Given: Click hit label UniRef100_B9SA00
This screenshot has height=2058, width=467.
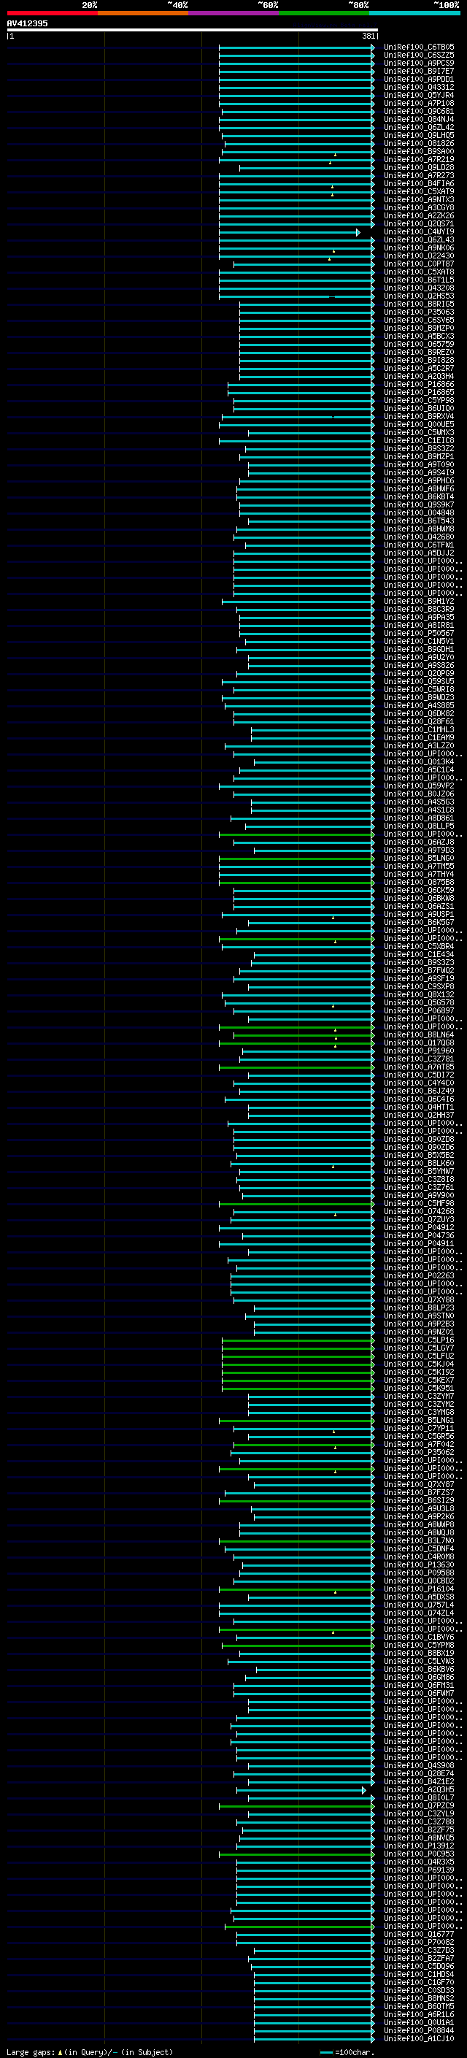Looking at the screenshot, I should (x=418, y=152).
